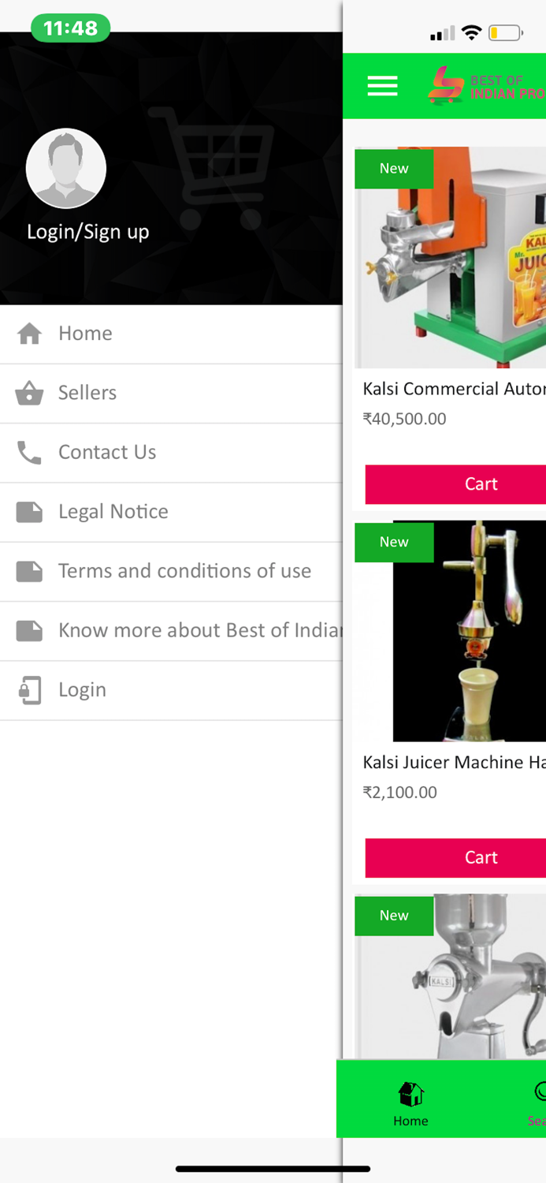
Task: Select Sellers in side menu
Action: (x=171, y=394)
